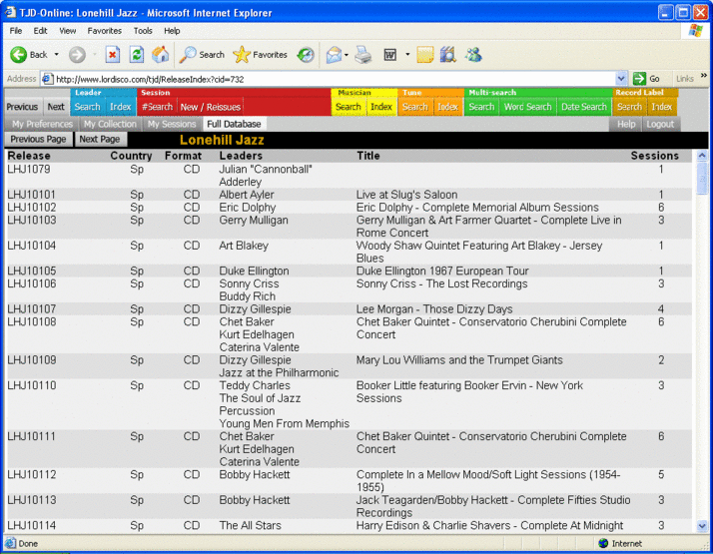Open Record Label Search

(629, 107)
